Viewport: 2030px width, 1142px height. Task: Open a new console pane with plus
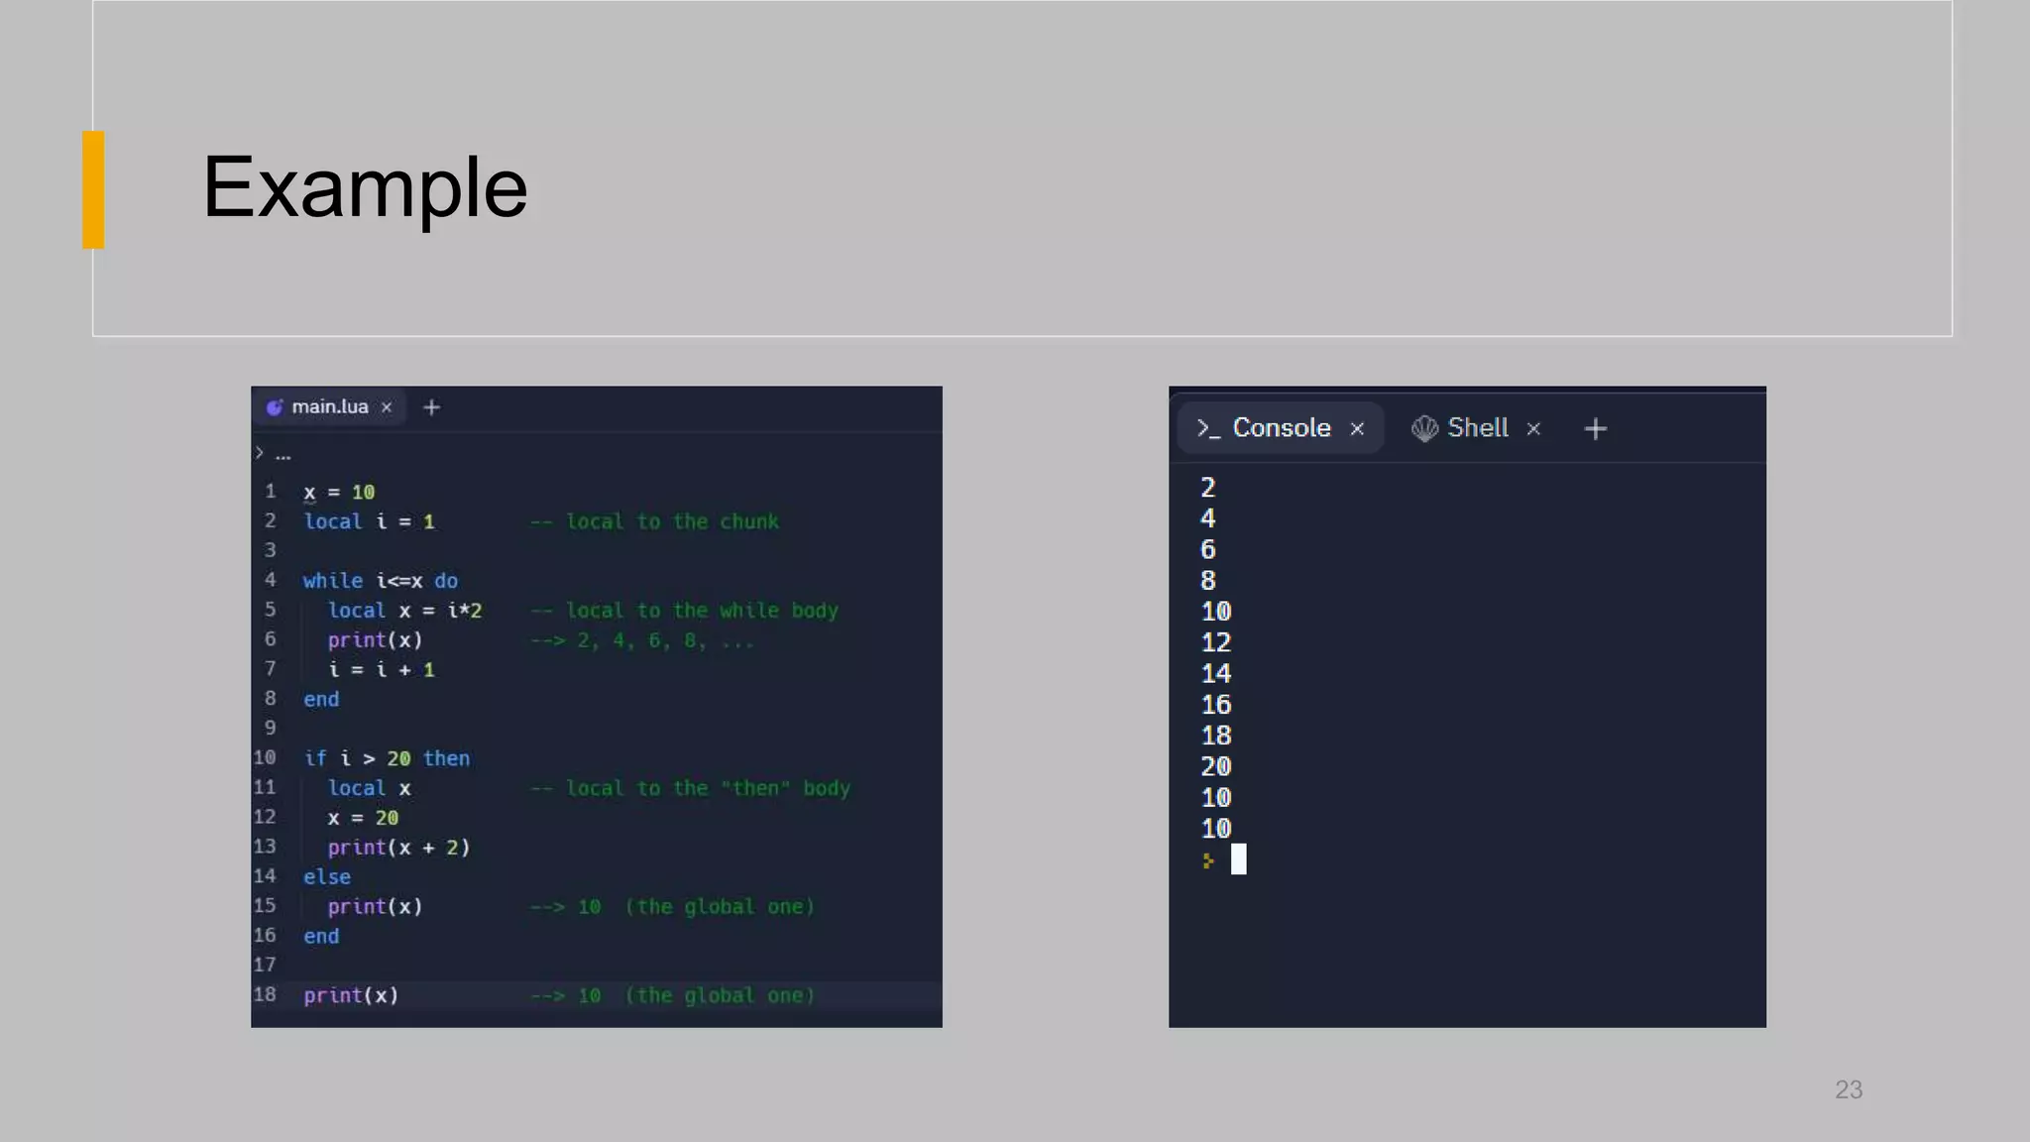point(1595,428)
